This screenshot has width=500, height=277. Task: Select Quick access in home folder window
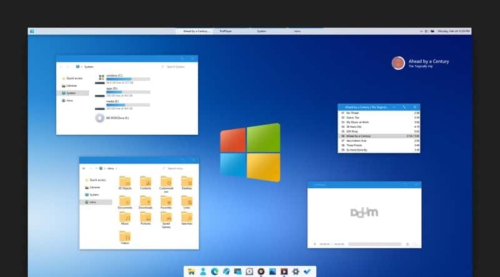tap(96, 180)
